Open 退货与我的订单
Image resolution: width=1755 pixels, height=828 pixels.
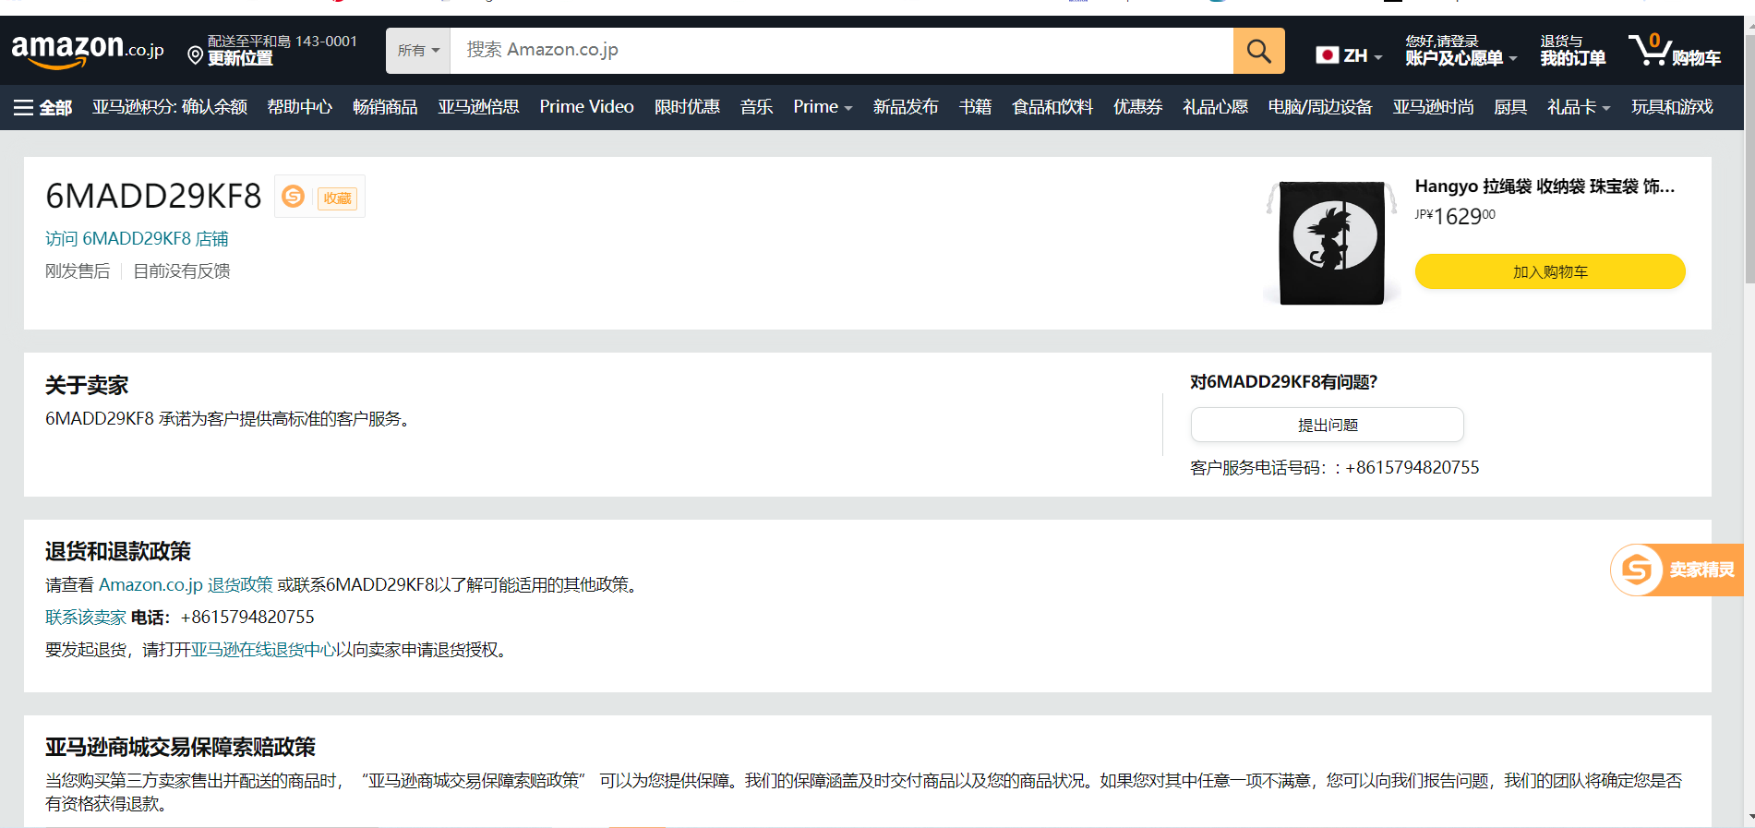[x=1573, y=51]
